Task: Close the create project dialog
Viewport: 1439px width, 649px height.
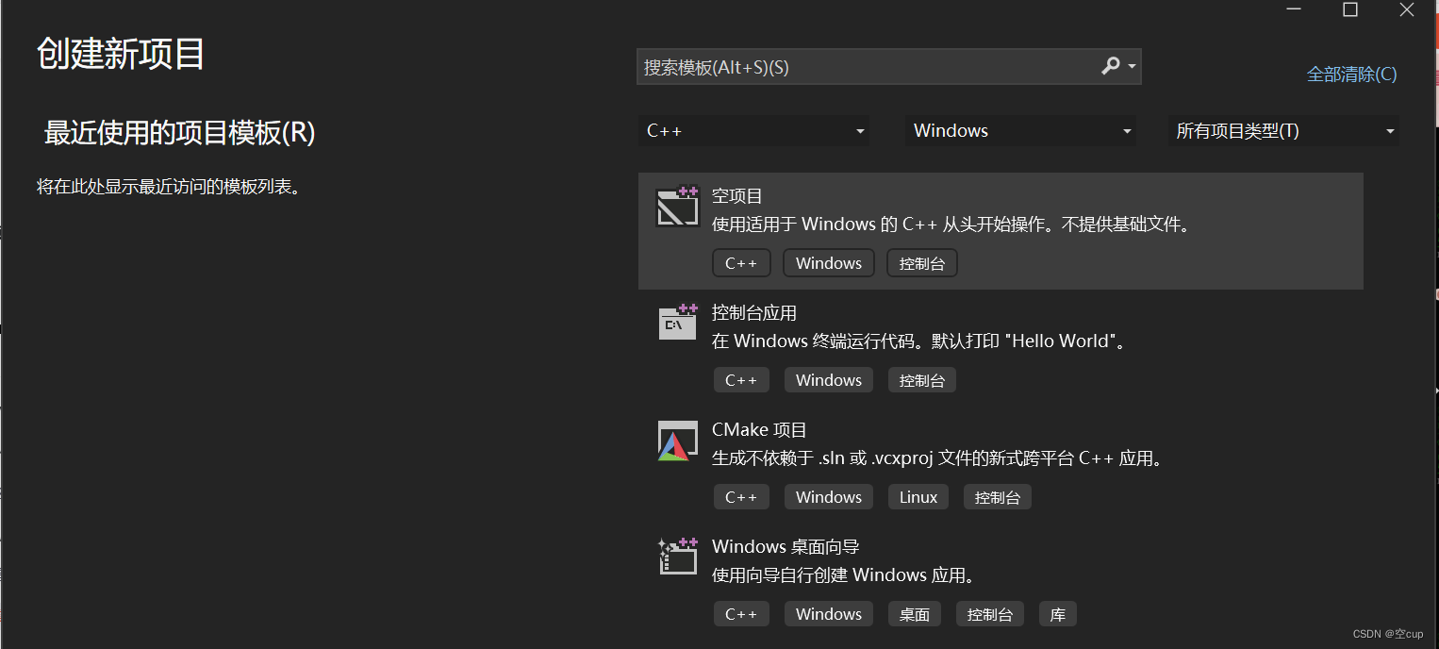Action: pyautogui.click(x=1407, y=10)
